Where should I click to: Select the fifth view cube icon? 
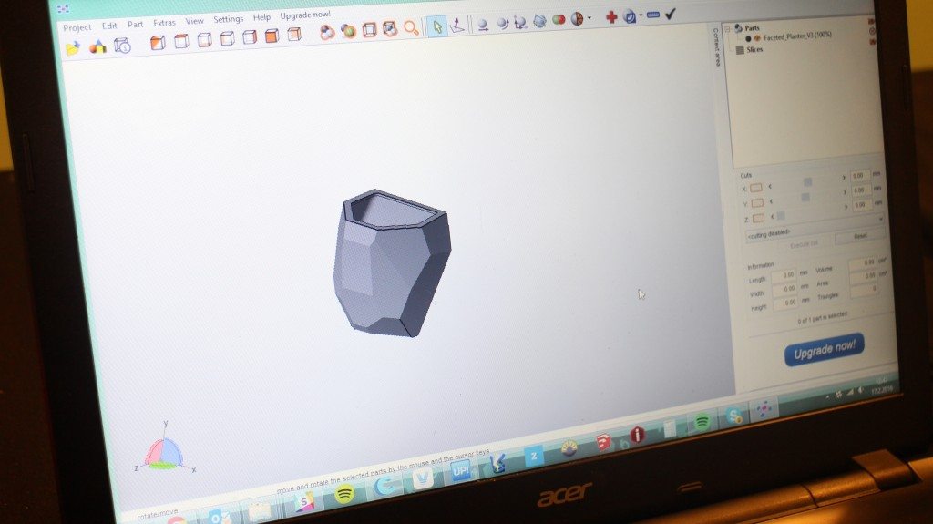[250, 37]
